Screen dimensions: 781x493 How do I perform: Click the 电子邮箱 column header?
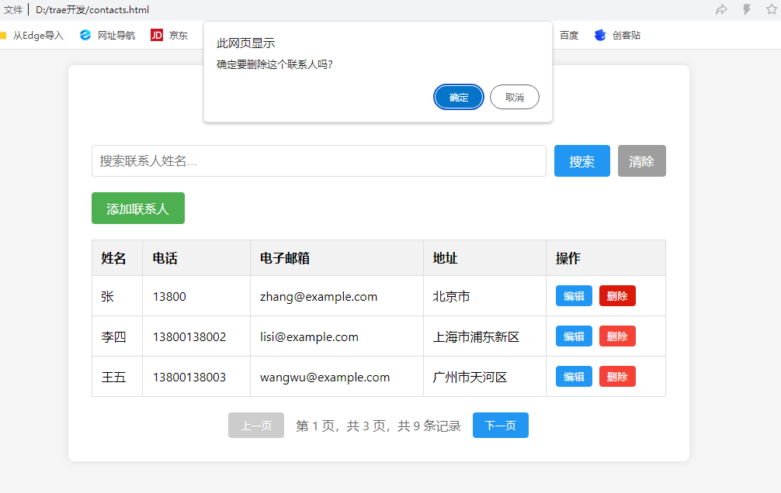coord(285,258)
